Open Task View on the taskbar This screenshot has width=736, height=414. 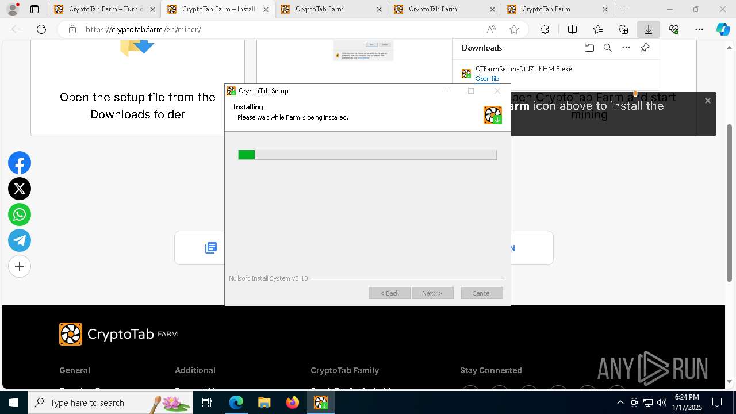[x=207, y=402]
